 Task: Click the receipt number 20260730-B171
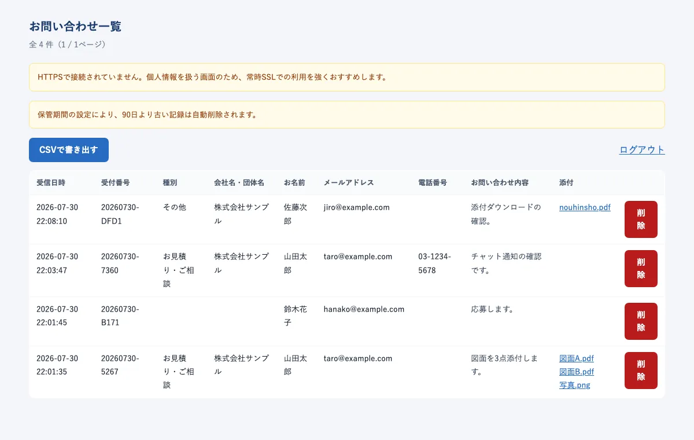tap(120, 316)
